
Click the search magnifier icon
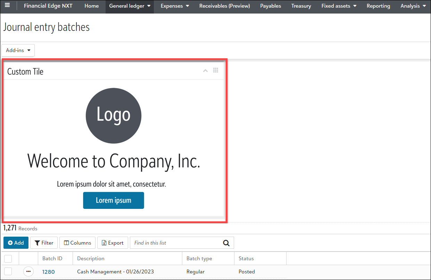click(x=226, y=243)
